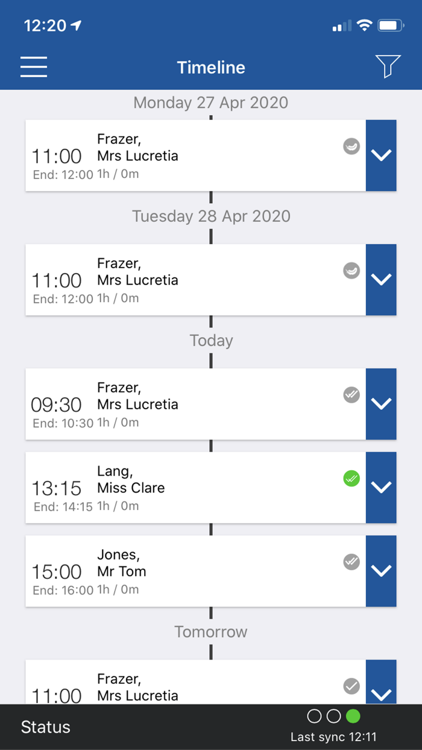
Task: Click the gray check icon on Mr Tom Jones's appointment
Action: point(351,561)
